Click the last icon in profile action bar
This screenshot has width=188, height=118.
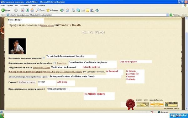click(x=102, y=32)
